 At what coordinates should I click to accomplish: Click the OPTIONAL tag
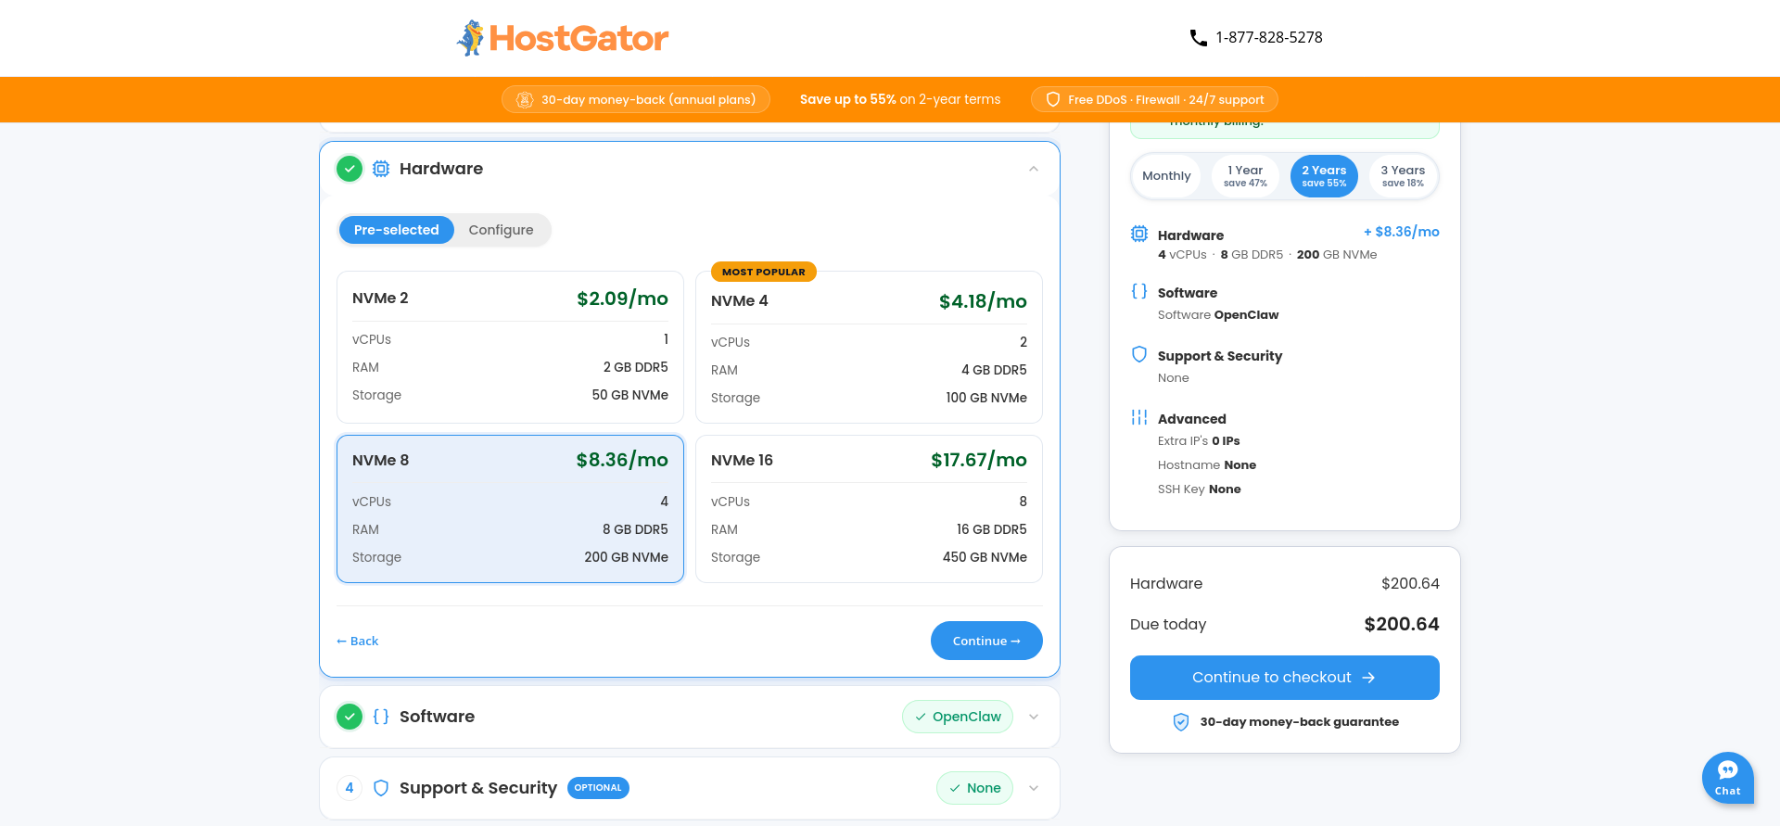598,788
